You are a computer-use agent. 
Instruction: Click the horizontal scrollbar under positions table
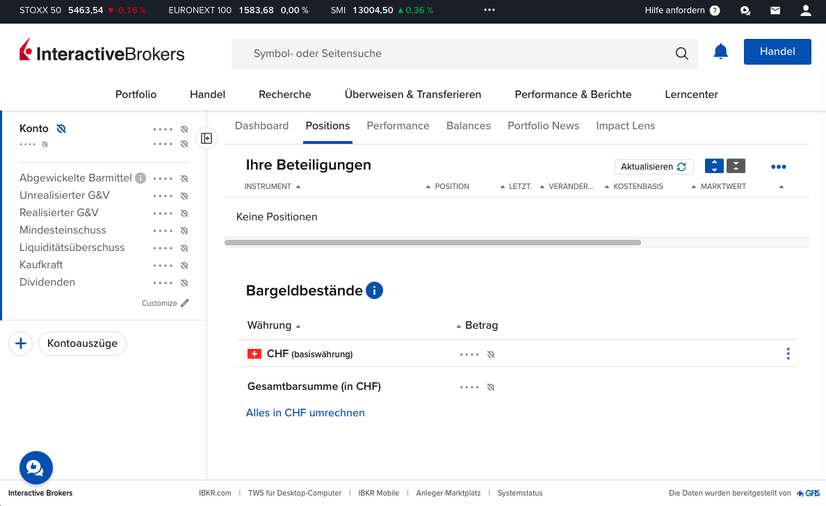[x=432, y=243]
